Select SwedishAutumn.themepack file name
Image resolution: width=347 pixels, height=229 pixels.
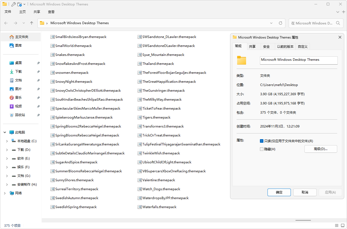tap(77, 198)
